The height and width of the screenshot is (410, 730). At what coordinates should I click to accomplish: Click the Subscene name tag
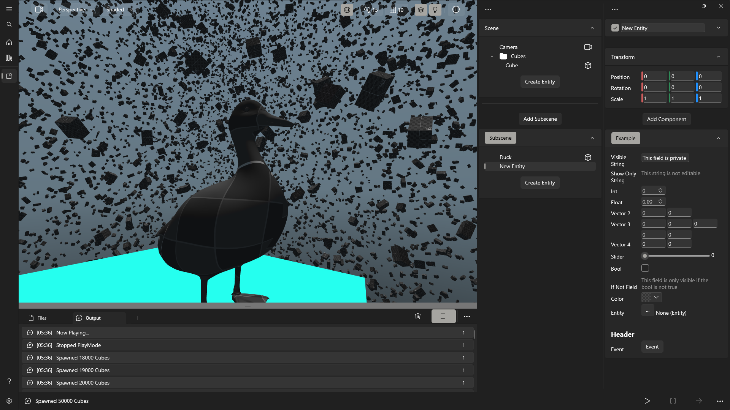[x=500, y=138]
